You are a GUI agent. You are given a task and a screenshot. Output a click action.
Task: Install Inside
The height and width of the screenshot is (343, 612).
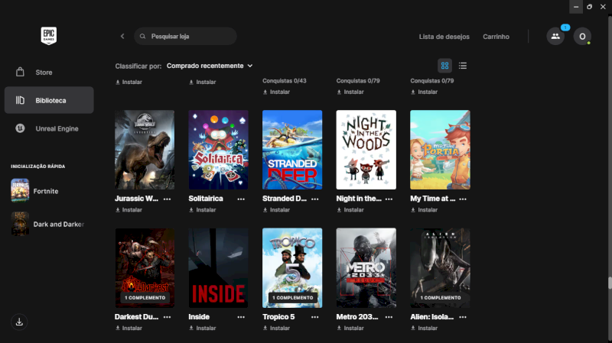pyautogui.click(x=203, y=328)
